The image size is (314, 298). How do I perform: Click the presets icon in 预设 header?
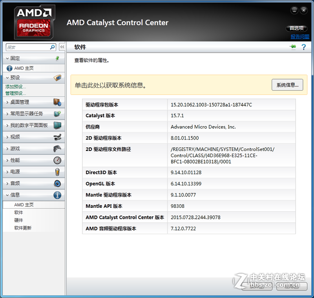tap(57, 78)
